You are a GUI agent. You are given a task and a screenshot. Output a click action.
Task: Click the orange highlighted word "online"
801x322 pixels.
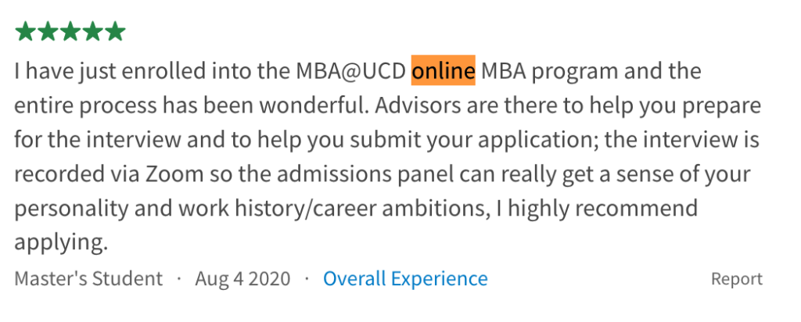point(444,71)
